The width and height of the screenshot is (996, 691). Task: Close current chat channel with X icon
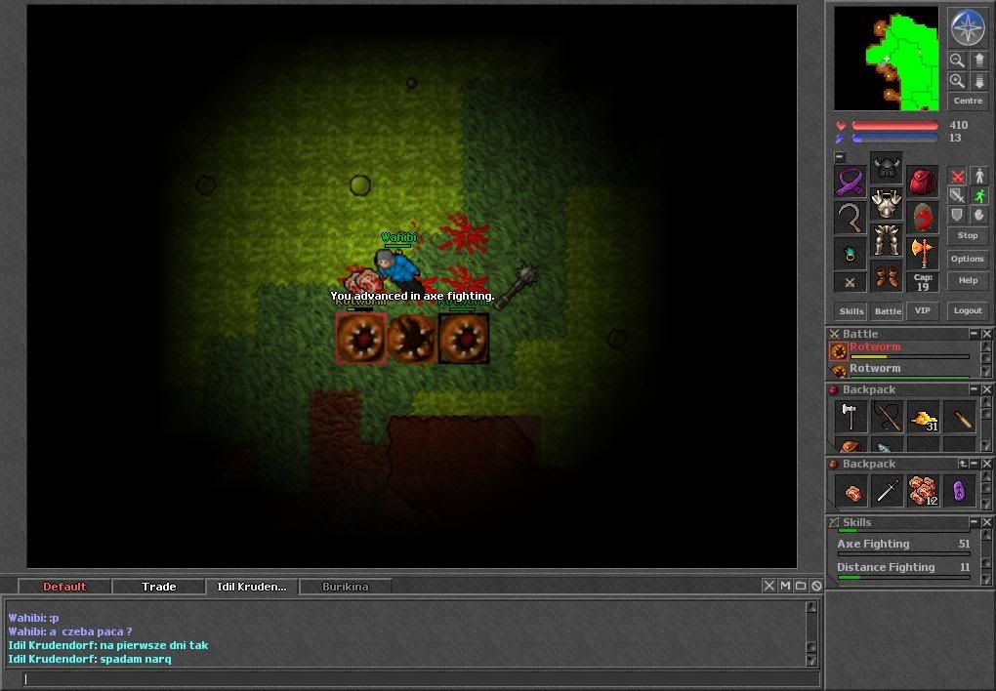coord(768,586)
